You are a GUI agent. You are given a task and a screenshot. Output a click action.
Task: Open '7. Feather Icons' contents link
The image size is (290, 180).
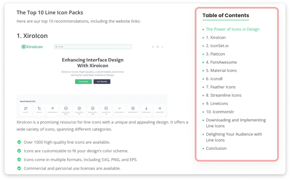pyautogui.click(x=221, y=87)
